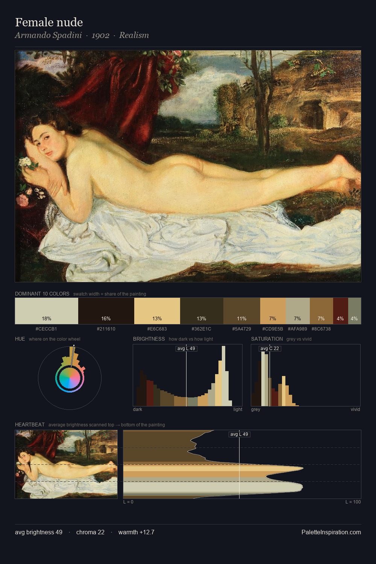
Task: Click the hex label #362E1C
Action: tap(202, 329)
